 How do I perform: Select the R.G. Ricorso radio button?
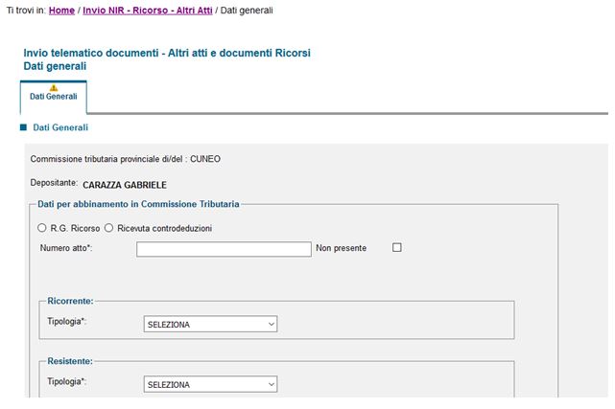[x=42, y=228]
